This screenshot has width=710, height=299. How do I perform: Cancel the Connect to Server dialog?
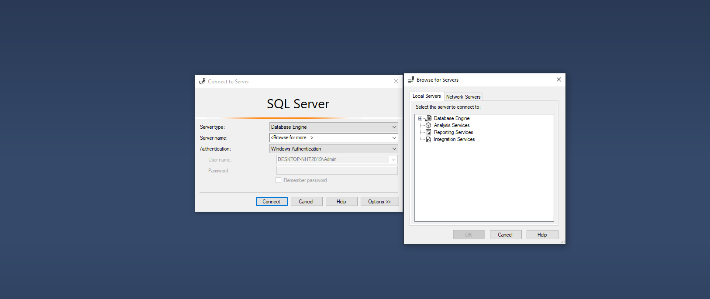[x=307, y=202]
